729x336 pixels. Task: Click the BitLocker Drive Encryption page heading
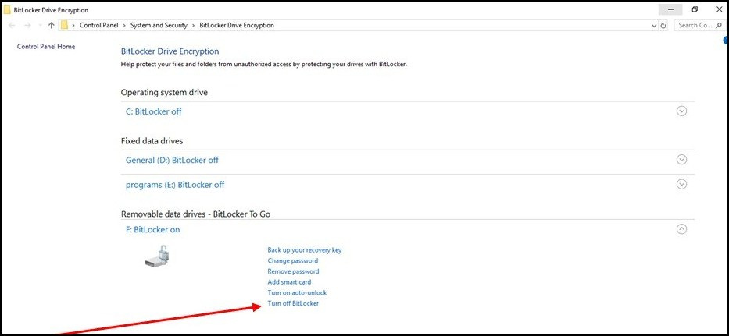[170, 51]
